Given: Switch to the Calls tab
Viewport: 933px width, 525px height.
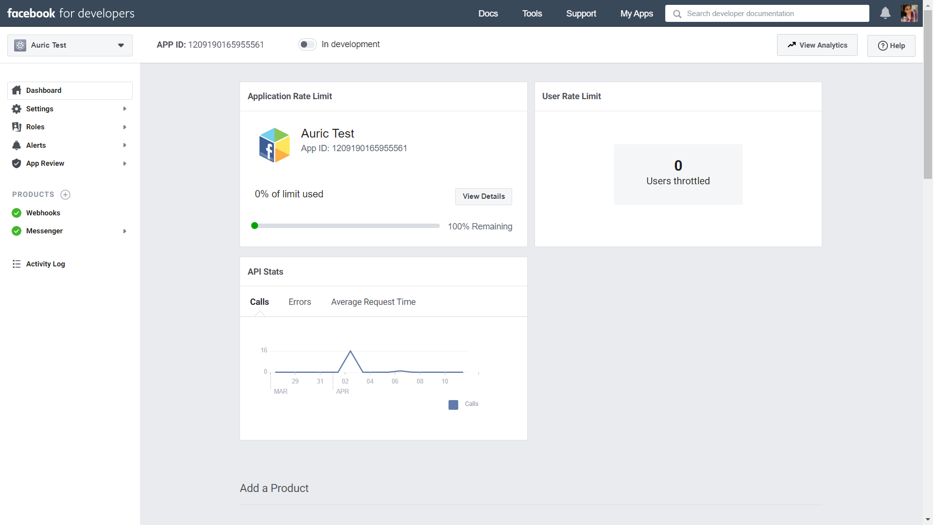Looking at the screenshot, I should [x=259, y=302].
